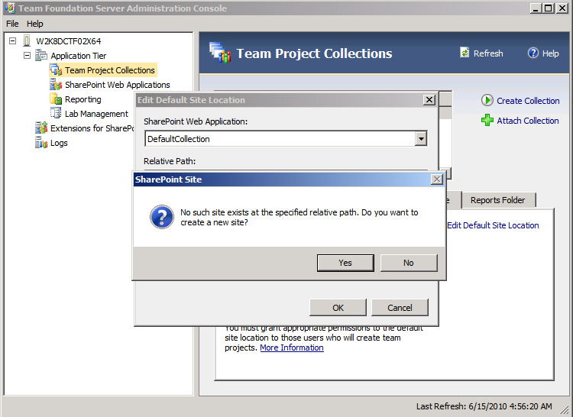Click the Help link text in header
Image resolution: width=573 pixels, height=417 pixels.
pos(550,53)
